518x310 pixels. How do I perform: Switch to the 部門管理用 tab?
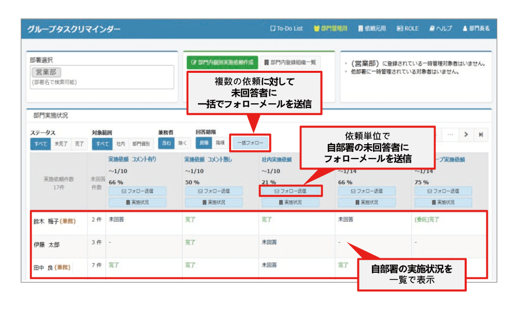point(328,28)
